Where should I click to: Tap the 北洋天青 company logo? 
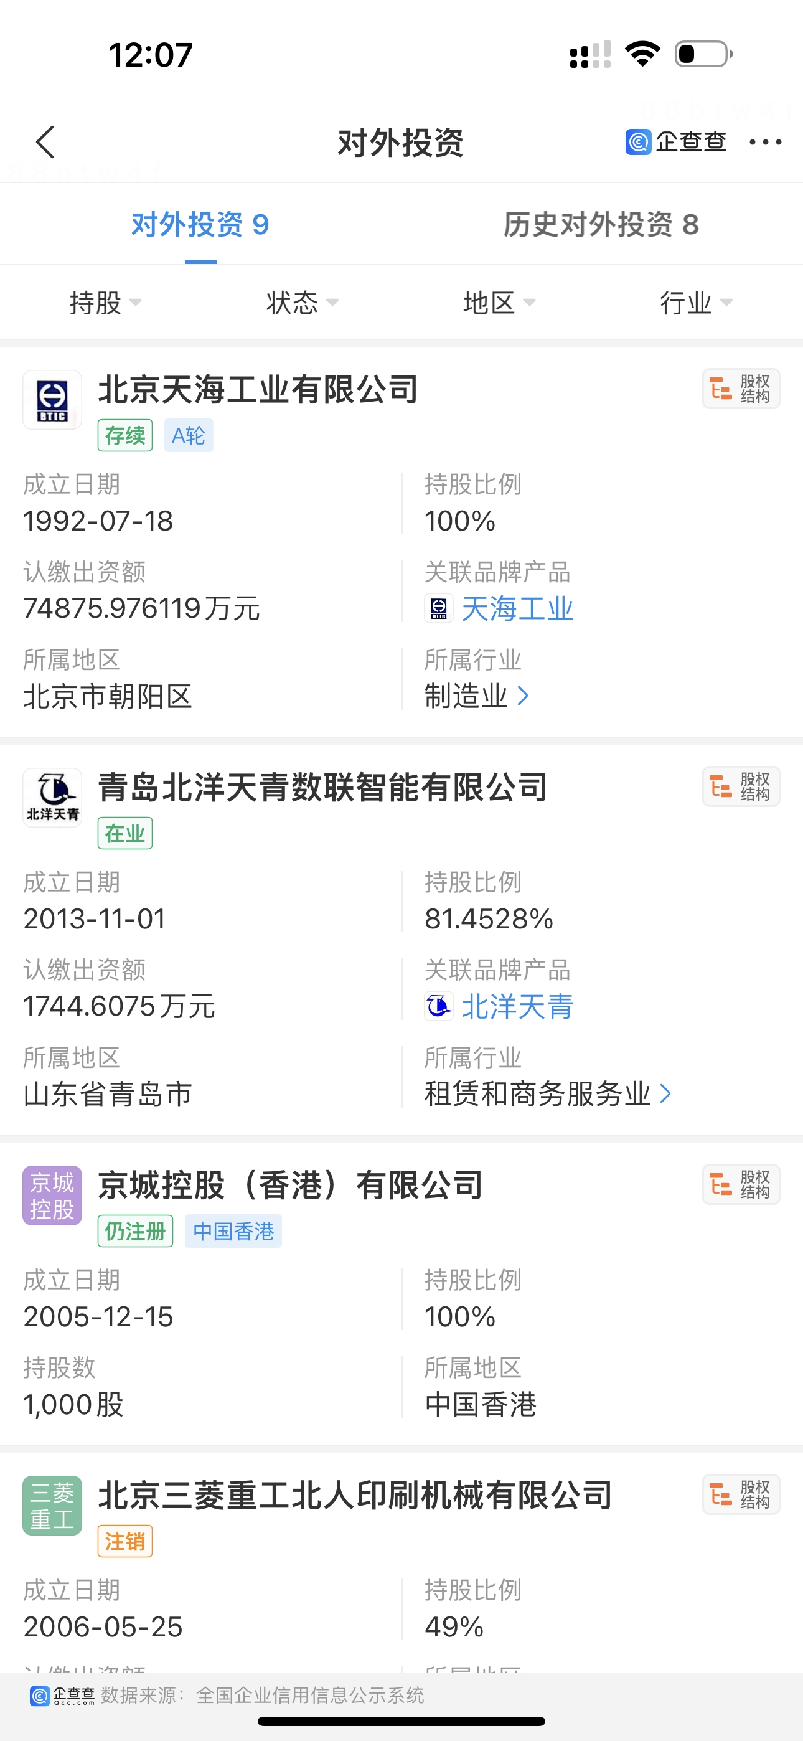pos(53,798)
